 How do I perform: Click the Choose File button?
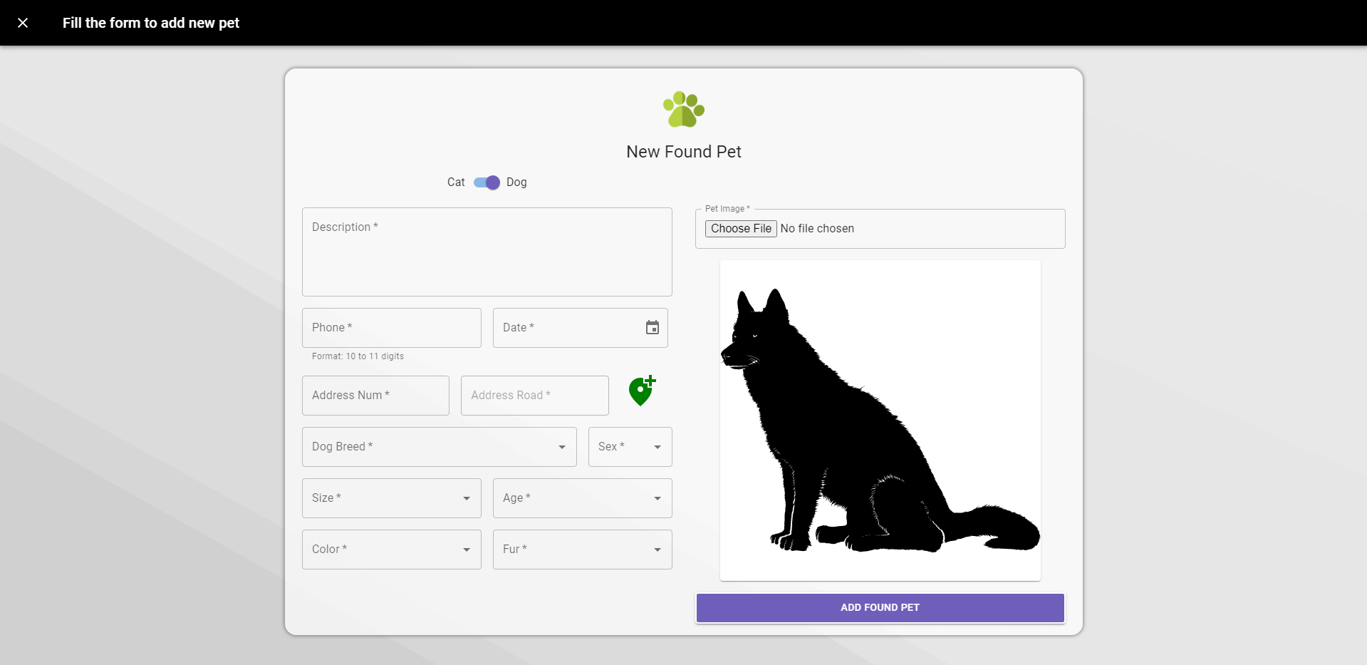(x=740, y=228)
